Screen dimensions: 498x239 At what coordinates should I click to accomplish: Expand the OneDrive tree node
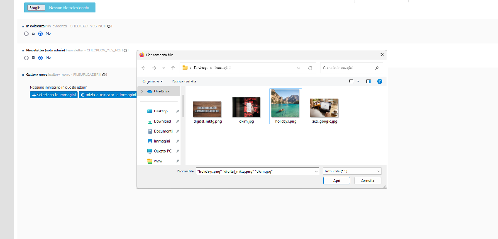142,91
